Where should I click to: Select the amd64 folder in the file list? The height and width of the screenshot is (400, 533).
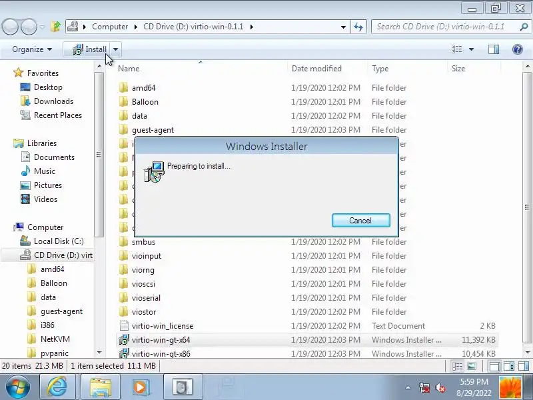coord(143,88)
